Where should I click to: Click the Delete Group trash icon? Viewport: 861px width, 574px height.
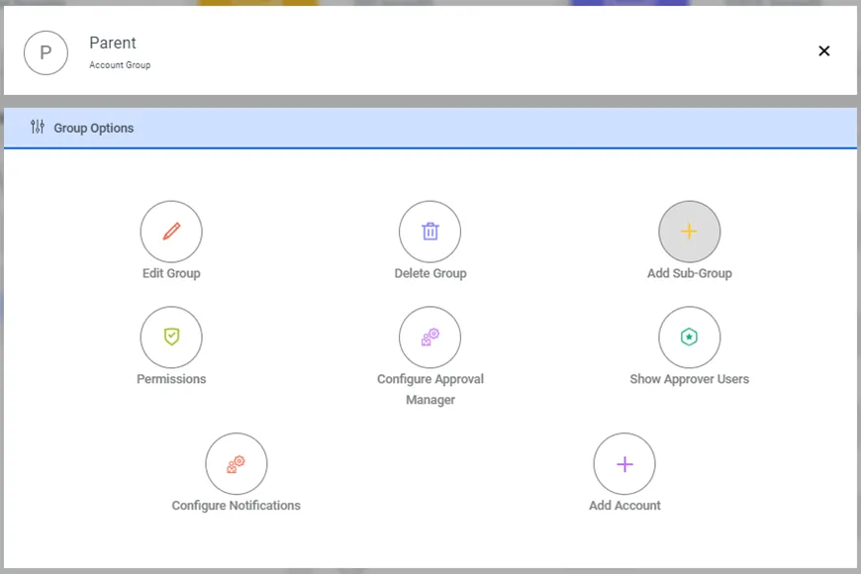[x=430, y=232]
